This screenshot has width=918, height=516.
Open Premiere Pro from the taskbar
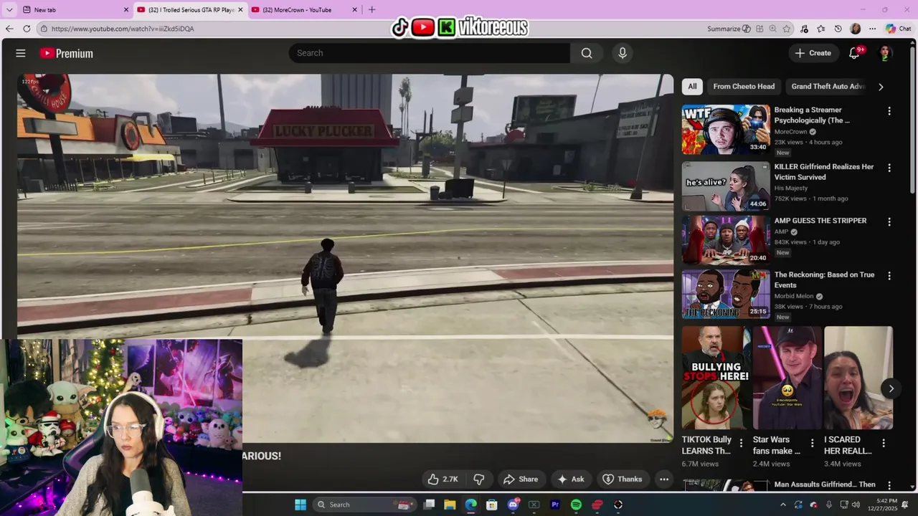pyautogui.click(x=555, y=505)
